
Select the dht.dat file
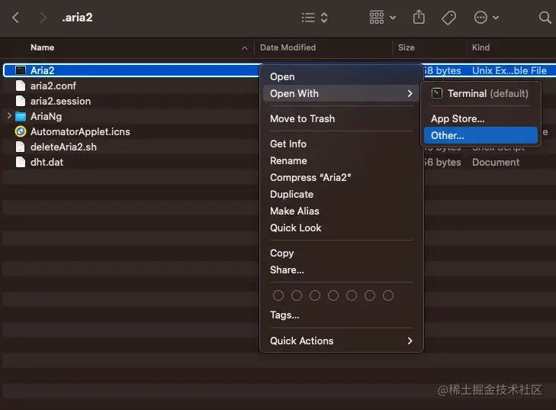click(47, 162)
